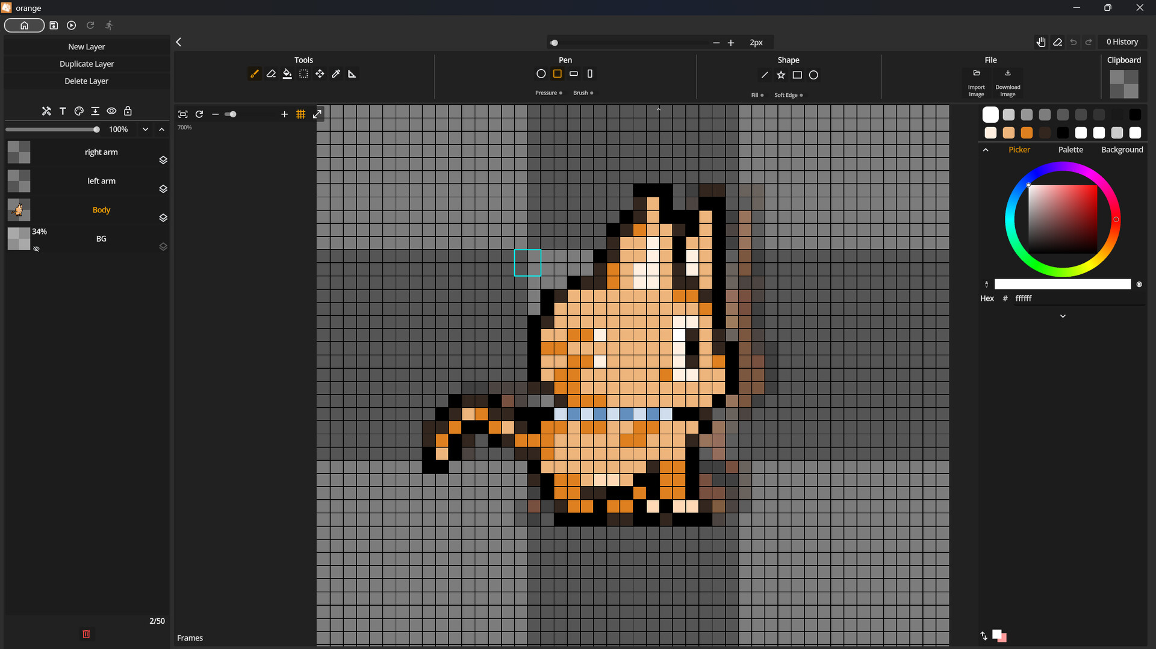1156x649 pixels.
Task: Expand Body layer stack icon
Action: pyautogui.click(x=163, y=218)
